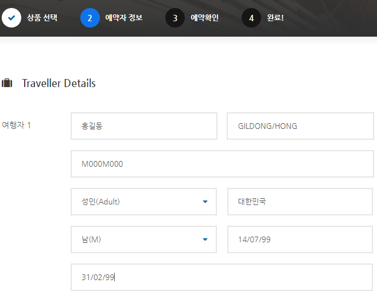Expand the 남(M) gender dropdown
Viewport: 377px width, 295px height.
[x=143, y=239]
